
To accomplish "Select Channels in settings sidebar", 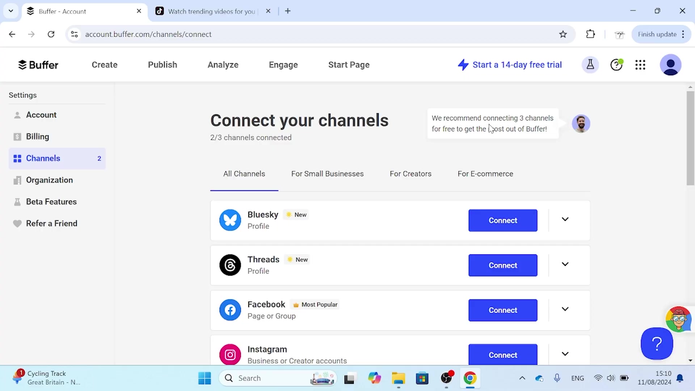I will tap(57, 159).
